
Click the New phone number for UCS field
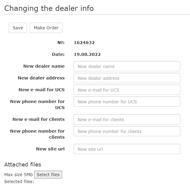(127, 102)
